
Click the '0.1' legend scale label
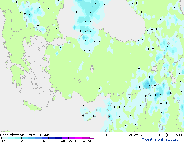click(3, 141)
